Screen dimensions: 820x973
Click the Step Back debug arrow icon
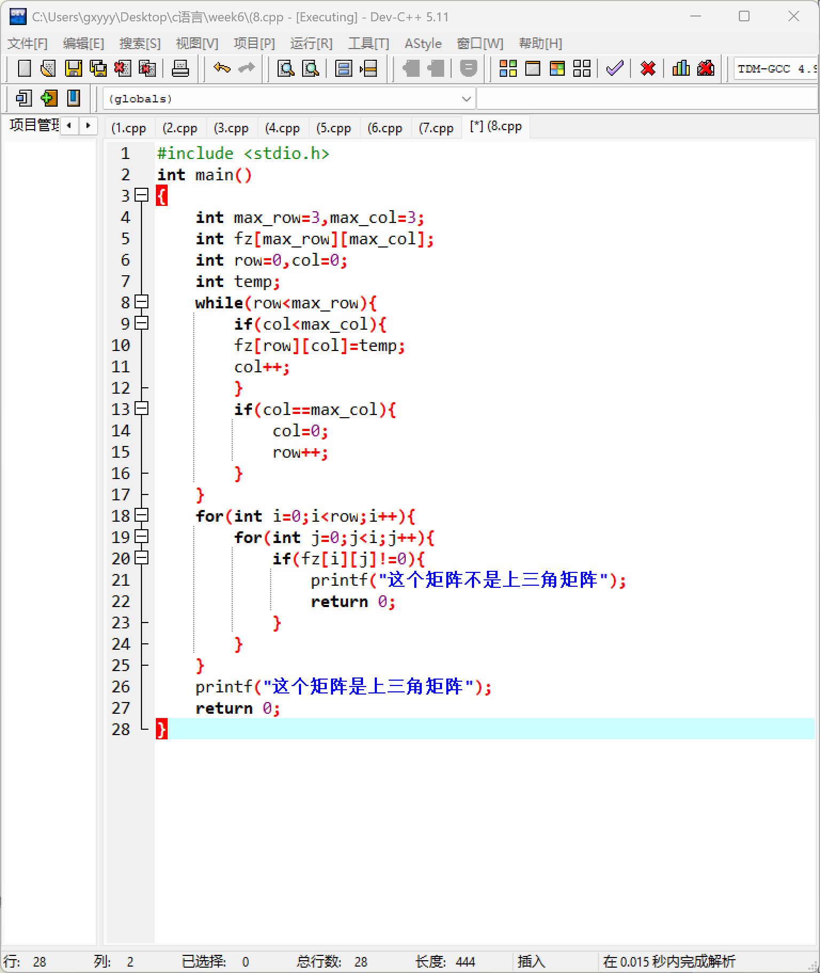tap(411, 68)
